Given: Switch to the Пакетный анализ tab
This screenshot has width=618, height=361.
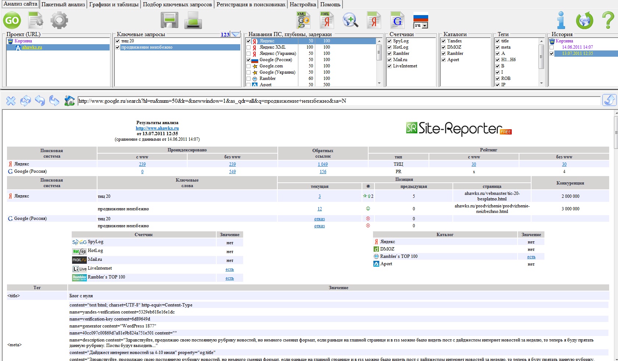Looking at the screenshot, I should (63, 4).
